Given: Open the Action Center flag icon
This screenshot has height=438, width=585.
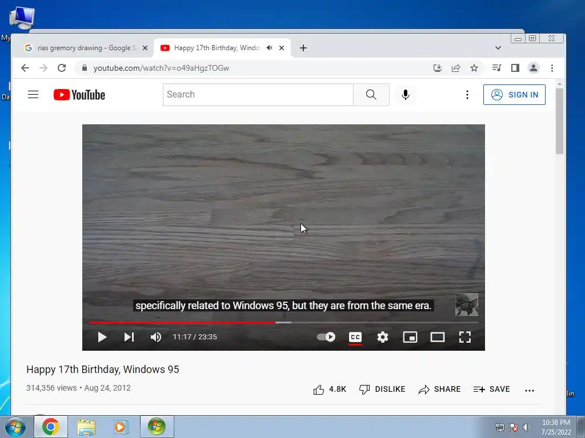Looking at the screenshot, I should pyautogui.click(x=514, y=427).
